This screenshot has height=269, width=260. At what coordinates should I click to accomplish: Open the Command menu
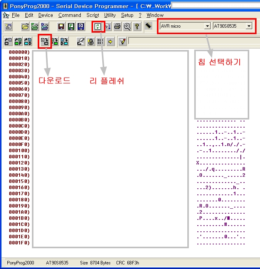pyautogui.click(x=70, y=15)
